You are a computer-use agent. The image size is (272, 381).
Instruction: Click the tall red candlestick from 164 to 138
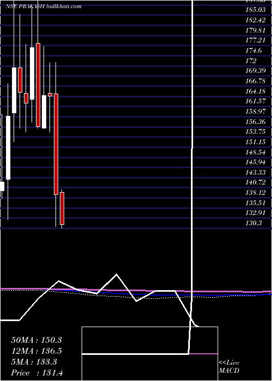(x=56, y=144)
